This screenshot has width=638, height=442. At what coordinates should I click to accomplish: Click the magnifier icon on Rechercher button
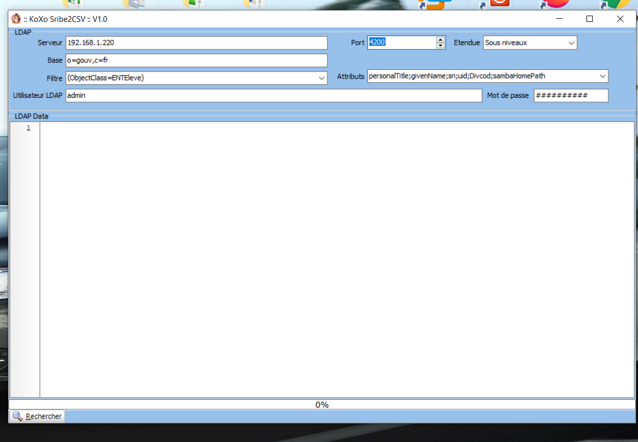point(18,416)
